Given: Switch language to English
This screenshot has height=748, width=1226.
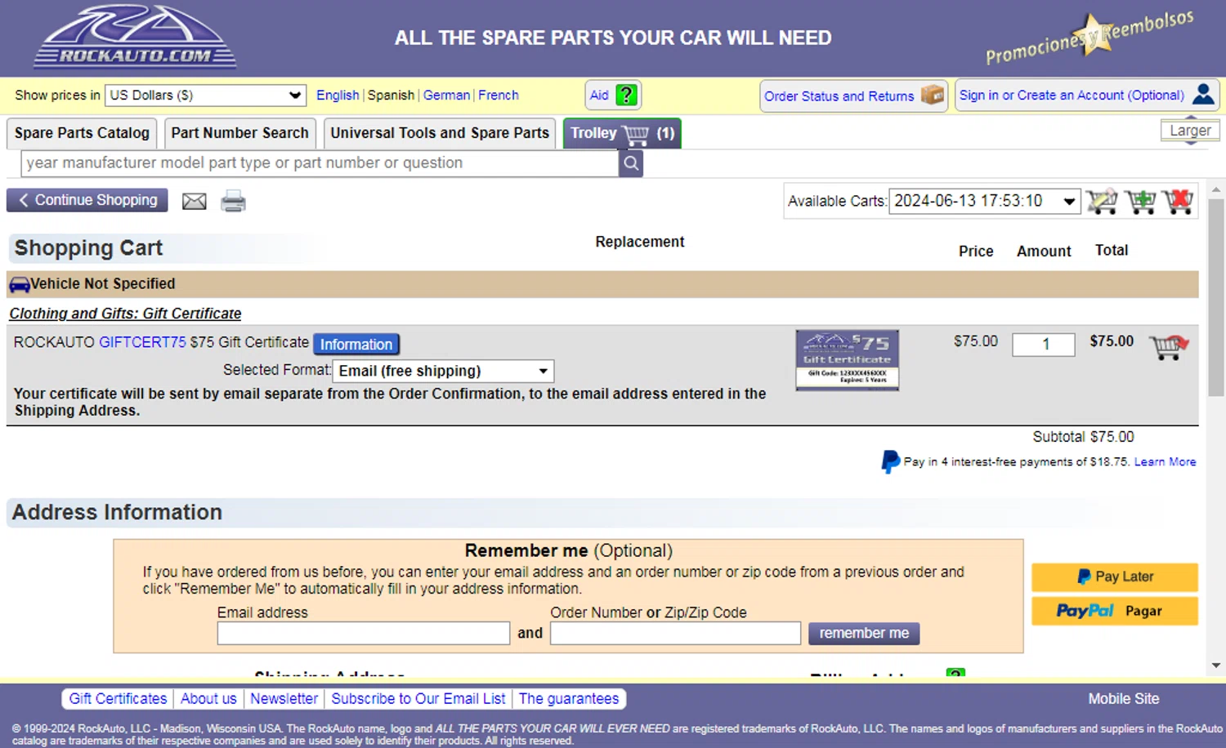Looking at the screenshot, I should [338, 96].
